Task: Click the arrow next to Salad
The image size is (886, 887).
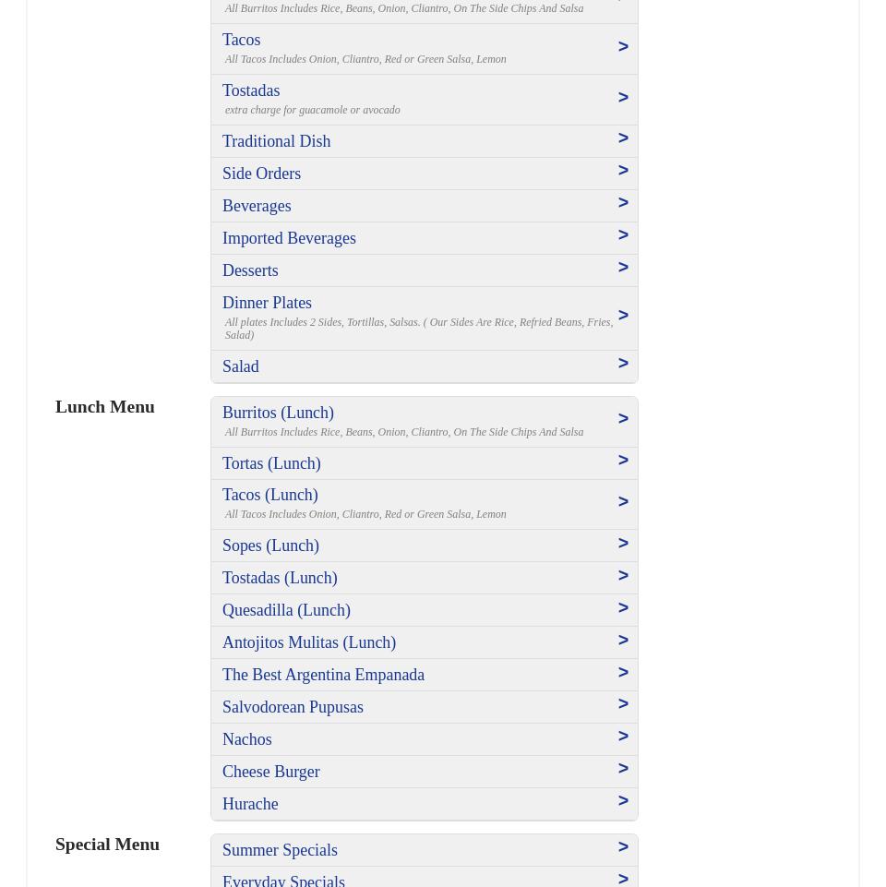Action: [x=623, y=364]
